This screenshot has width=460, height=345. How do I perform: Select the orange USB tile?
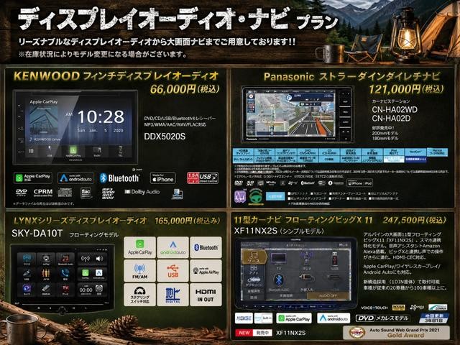click(172, 270)
